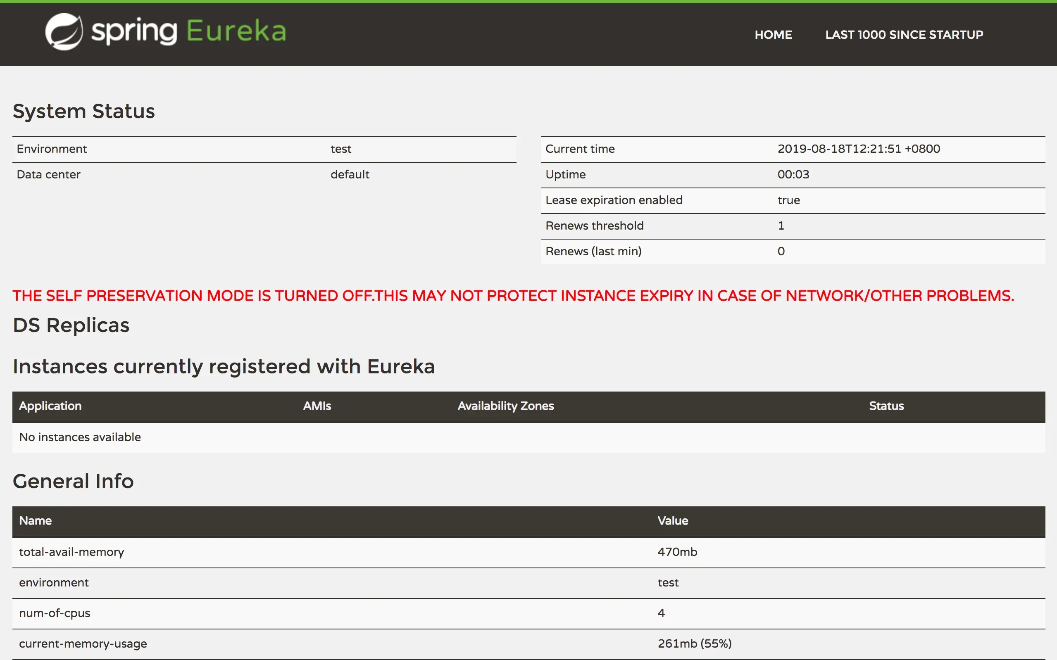
Task: Click the Availability Zones column header
Action: [x=506, y=406]
